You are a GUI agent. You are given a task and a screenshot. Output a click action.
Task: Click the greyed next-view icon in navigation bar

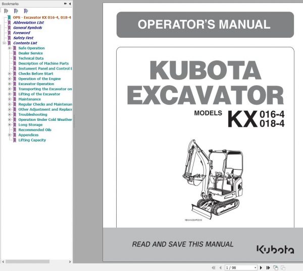click(283, 267)
